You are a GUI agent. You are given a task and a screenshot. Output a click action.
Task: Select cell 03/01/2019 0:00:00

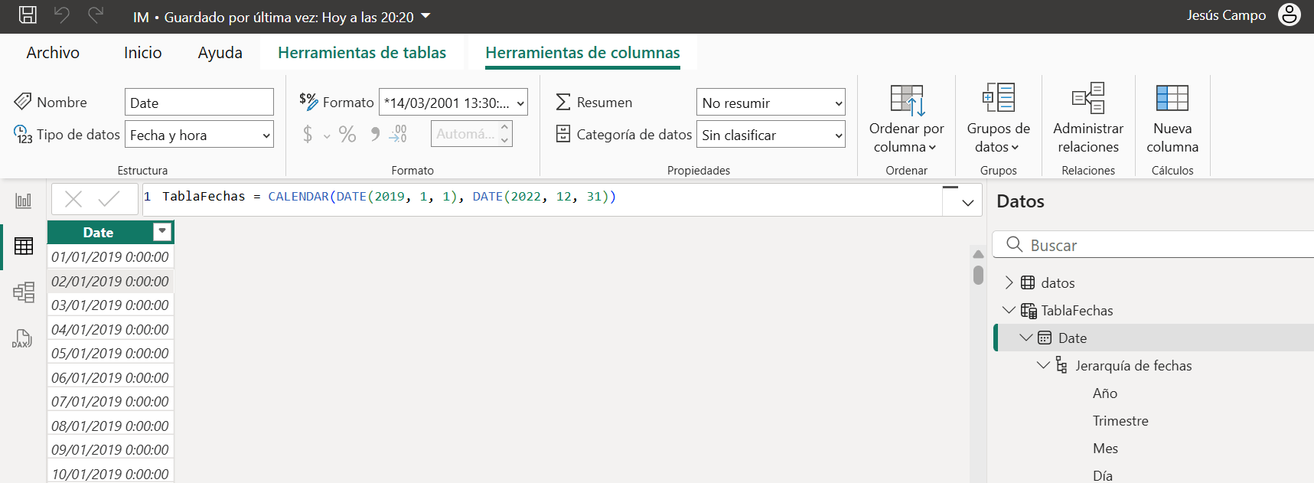coord(110,305)
